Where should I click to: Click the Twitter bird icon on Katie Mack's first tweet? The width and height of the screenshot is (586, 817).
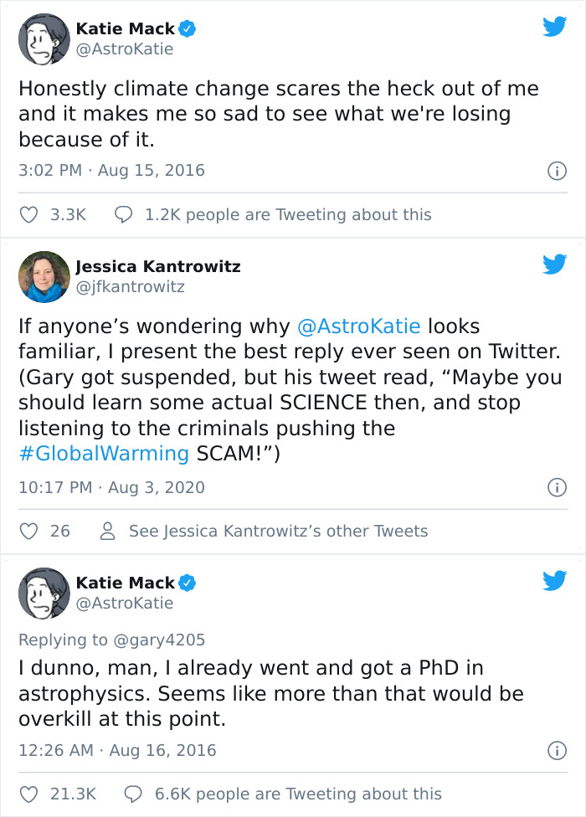point(554,27)
